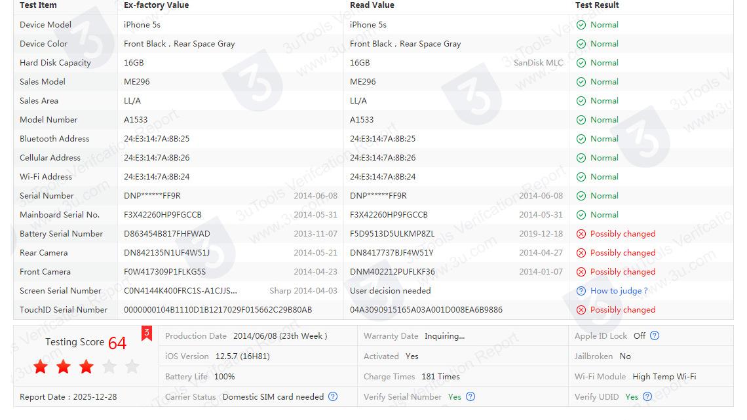Click help icon after Verify UDID Yes

tap(647, 396)
